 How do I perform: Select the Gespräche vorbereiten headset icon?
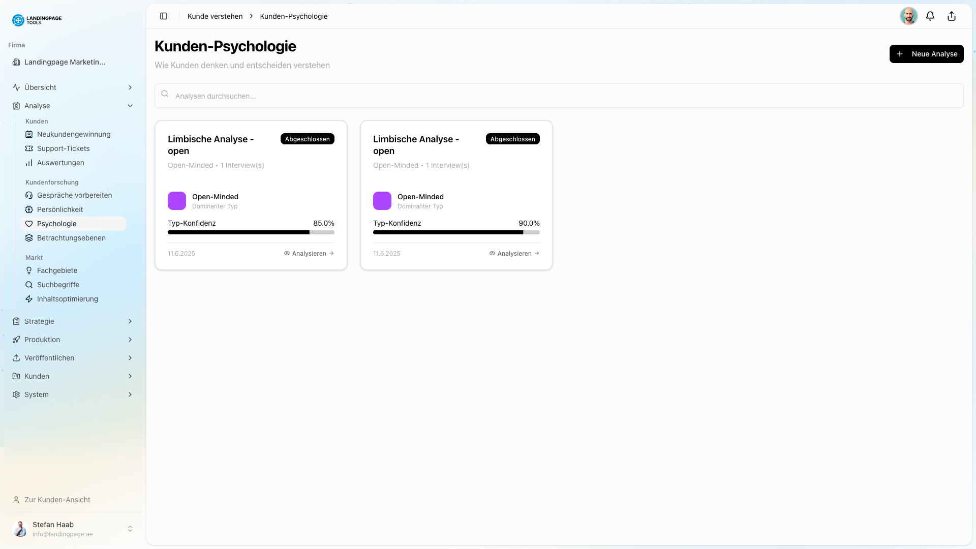point(29,195)
